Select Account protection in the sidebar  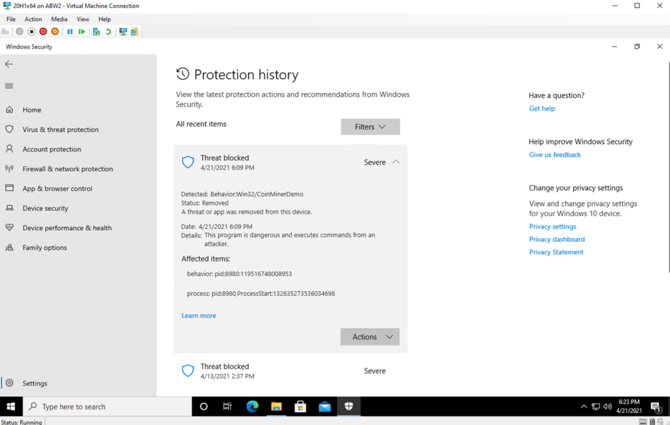click(x=55, y=149)
